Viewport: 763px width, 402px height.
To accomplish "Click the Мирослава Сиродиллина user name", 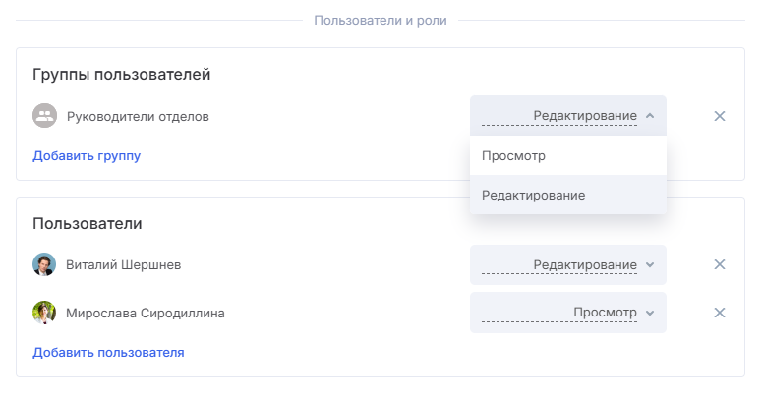I will tap(146, 313).
